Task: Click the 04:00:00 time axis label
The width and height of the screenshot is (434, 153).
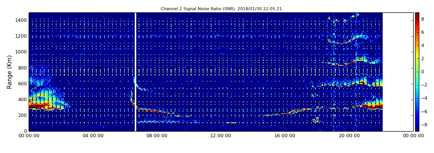Action: point(93,136)
